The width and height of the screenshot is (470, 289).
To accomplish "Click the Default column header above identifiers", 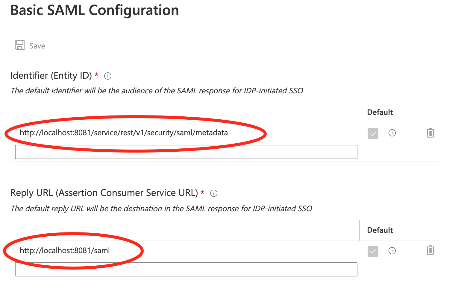I will coord(380,112).
